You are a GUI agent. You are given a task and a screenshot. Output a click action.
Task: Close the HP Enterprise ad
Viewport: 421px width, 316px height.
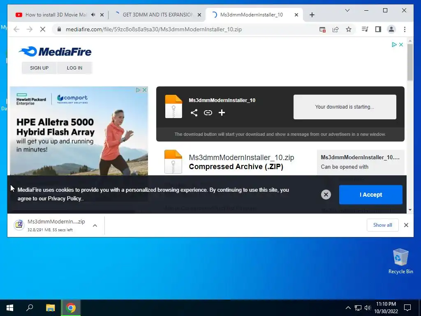click(x=144, y=90)
